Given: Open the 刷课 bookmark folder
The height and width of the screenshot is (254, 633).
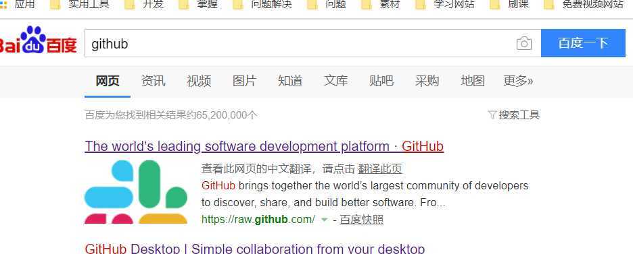Looking at the screenshot, I should pos(509,5).
